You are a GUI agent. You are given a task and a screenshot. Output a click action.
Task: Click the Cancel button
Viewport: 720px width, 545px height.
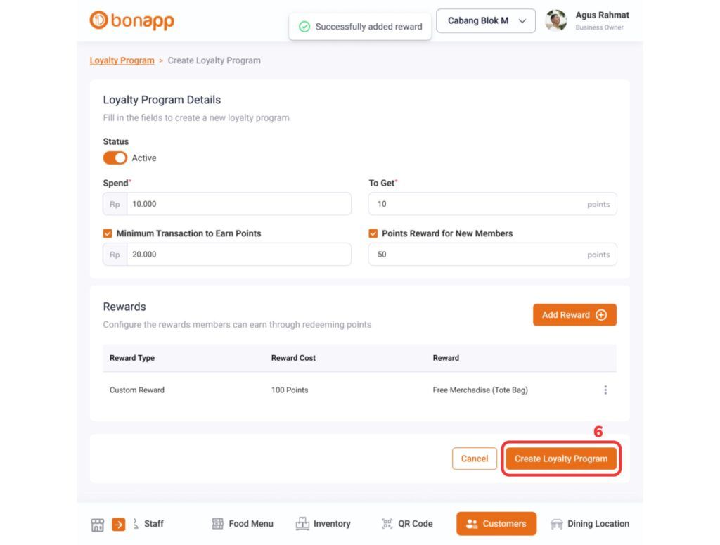click(474, 458)
